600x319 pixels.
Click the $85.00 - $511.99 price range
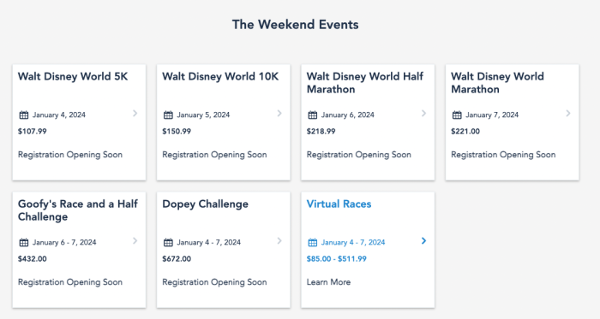point(336,259)
